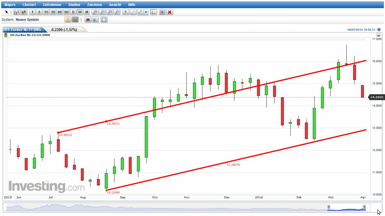Click the red/green US Zucker legend swatch

click(x=6, y=35)
